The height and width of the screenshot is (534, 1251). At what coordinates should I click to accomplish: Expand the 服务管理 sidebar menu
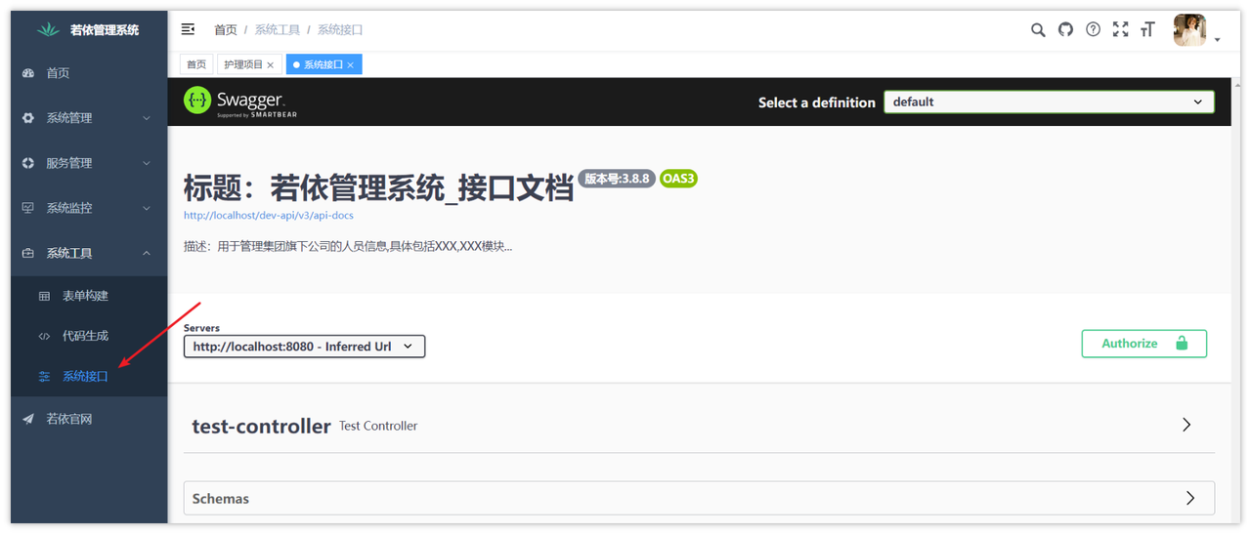[x=89, y=163]
